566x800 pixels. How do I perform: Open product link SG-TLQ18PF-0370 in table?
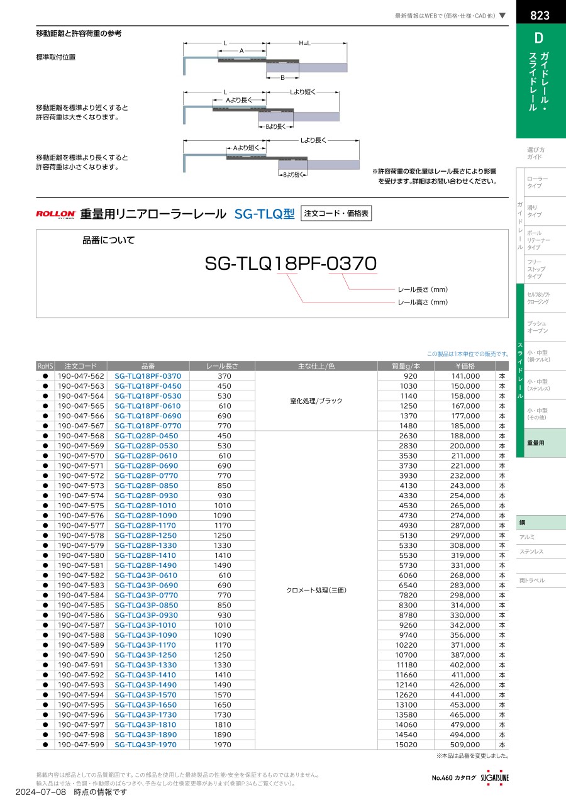(x=148, y=376)
